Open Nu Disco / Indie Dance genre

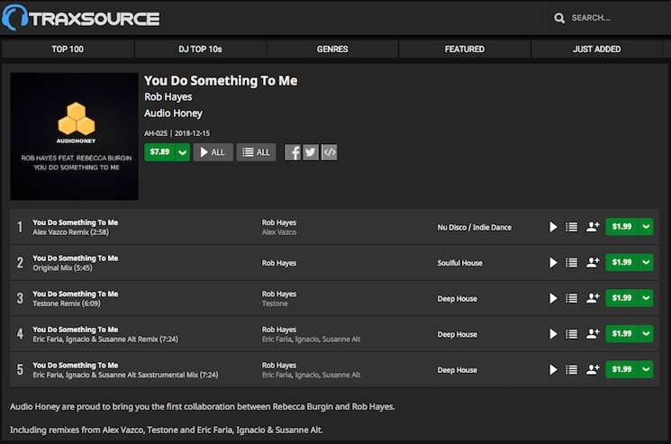474,228
